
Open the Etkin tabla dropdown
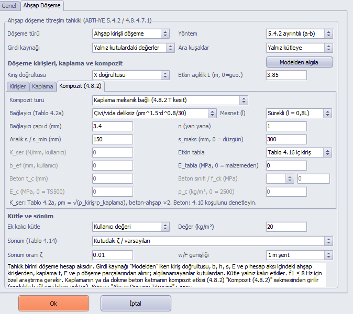click(x=299, y=152)
